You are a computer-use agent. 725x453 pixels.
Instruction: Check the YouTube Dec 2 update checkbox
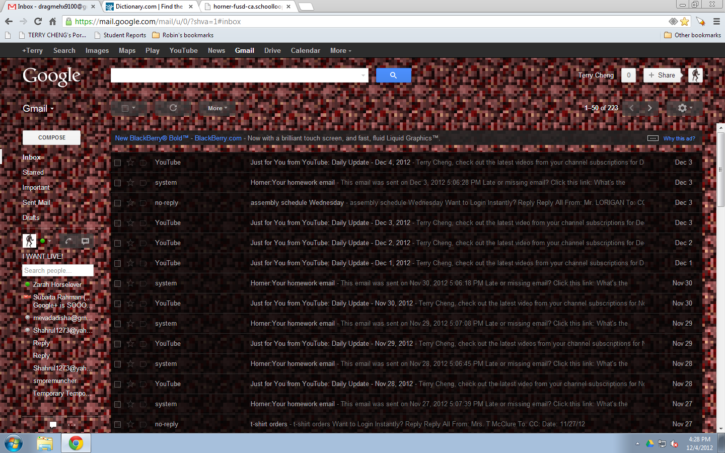click(117, 243)
